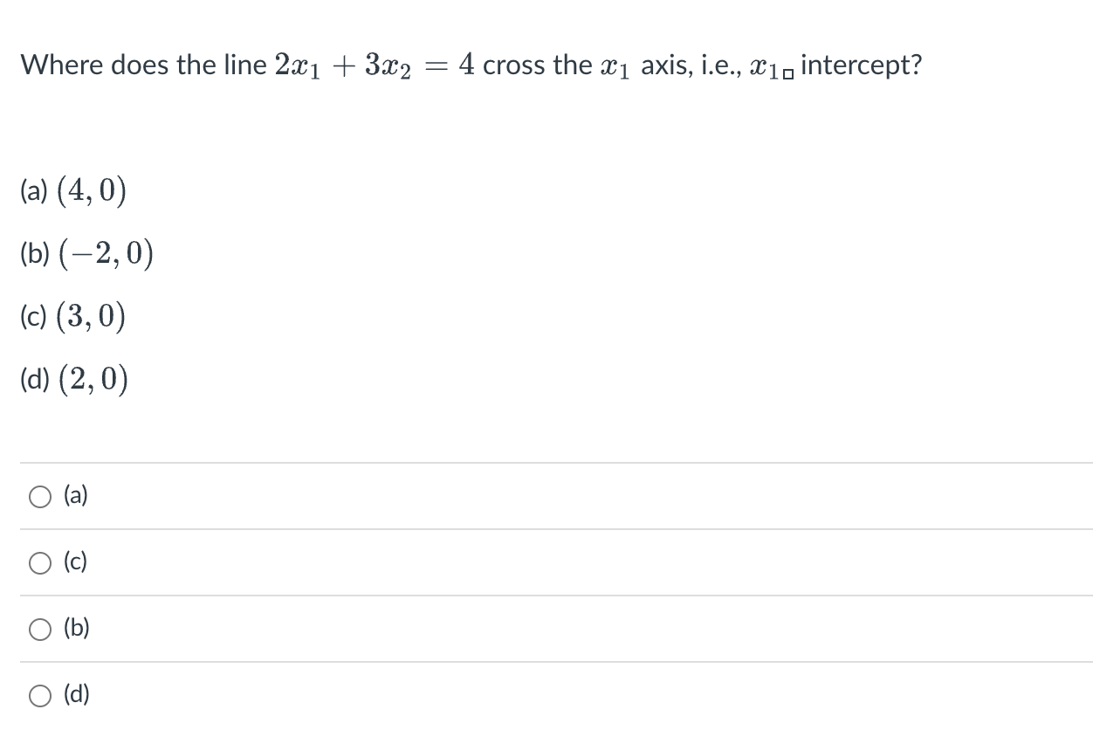
Task: Click the coordinate (−2, 0) in the option list
Action: (105, 254)
